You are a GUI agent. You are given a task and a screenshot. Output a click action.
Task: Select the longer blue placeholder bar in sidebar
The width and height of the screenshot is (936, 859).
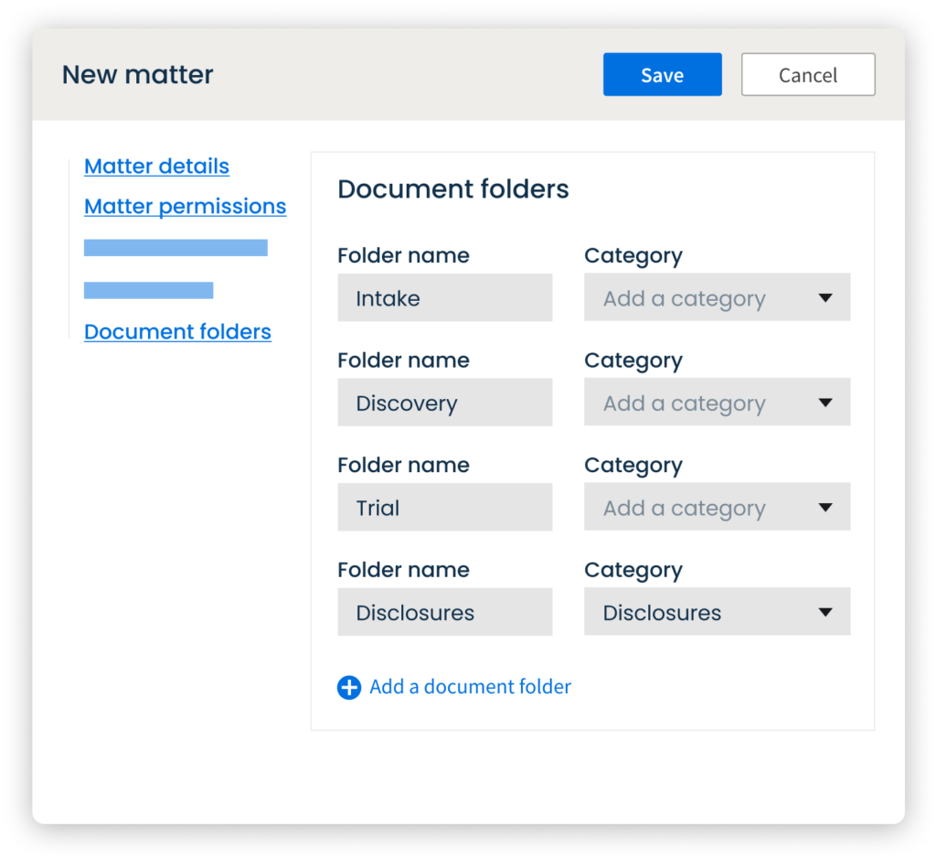coord(175,248)
